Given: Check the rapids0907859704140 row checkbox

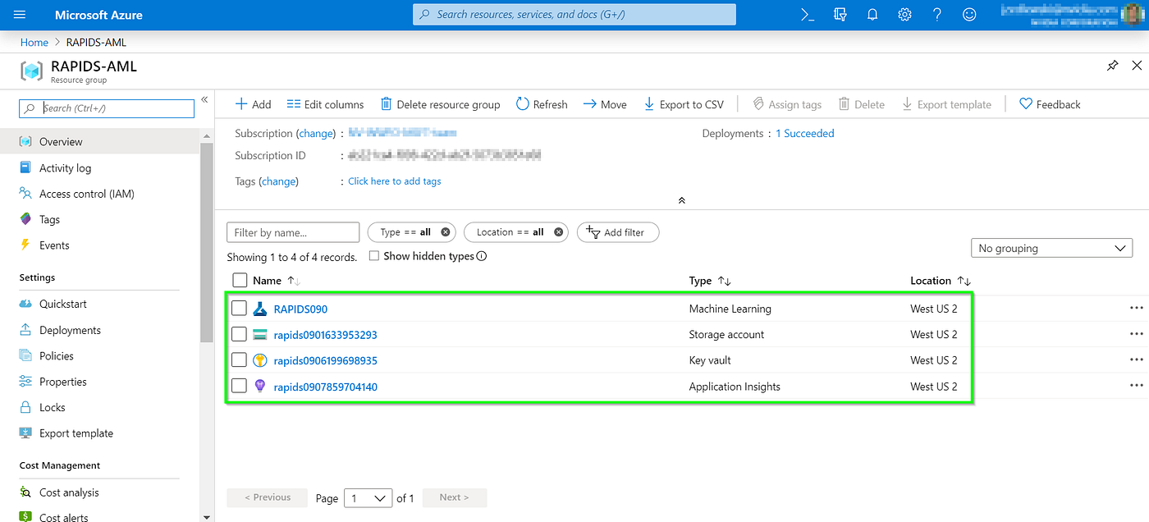Looking at the screenshot, I should (239, 386).
